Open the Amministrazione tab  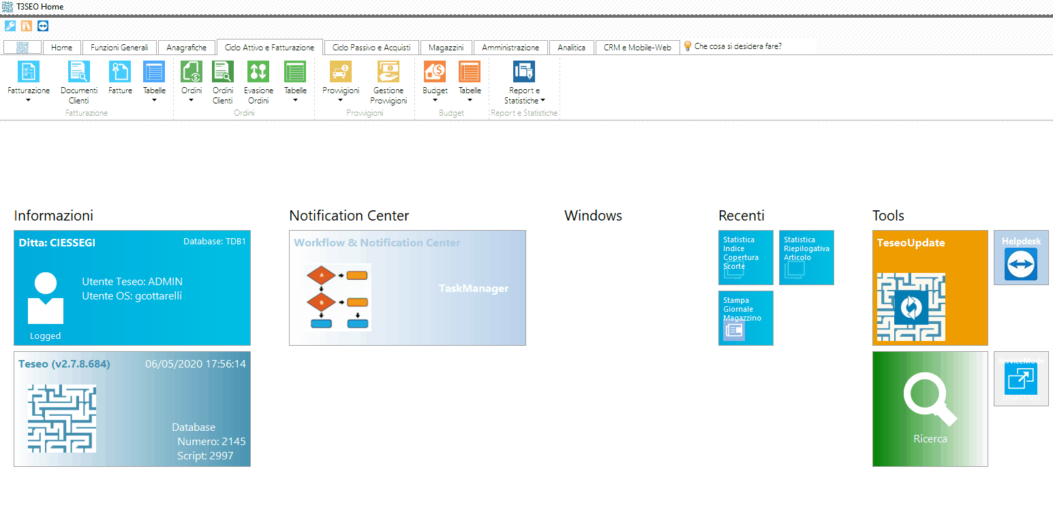[510, 48]
